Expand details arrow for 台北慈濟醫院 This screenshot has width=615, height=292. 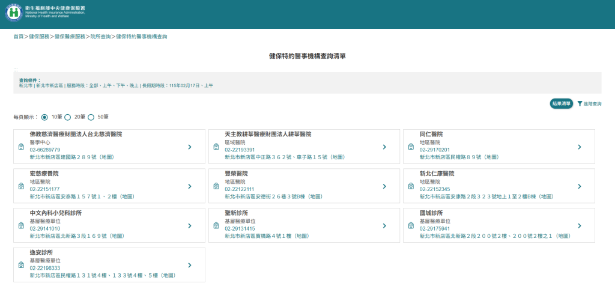(x=189, y=147)
